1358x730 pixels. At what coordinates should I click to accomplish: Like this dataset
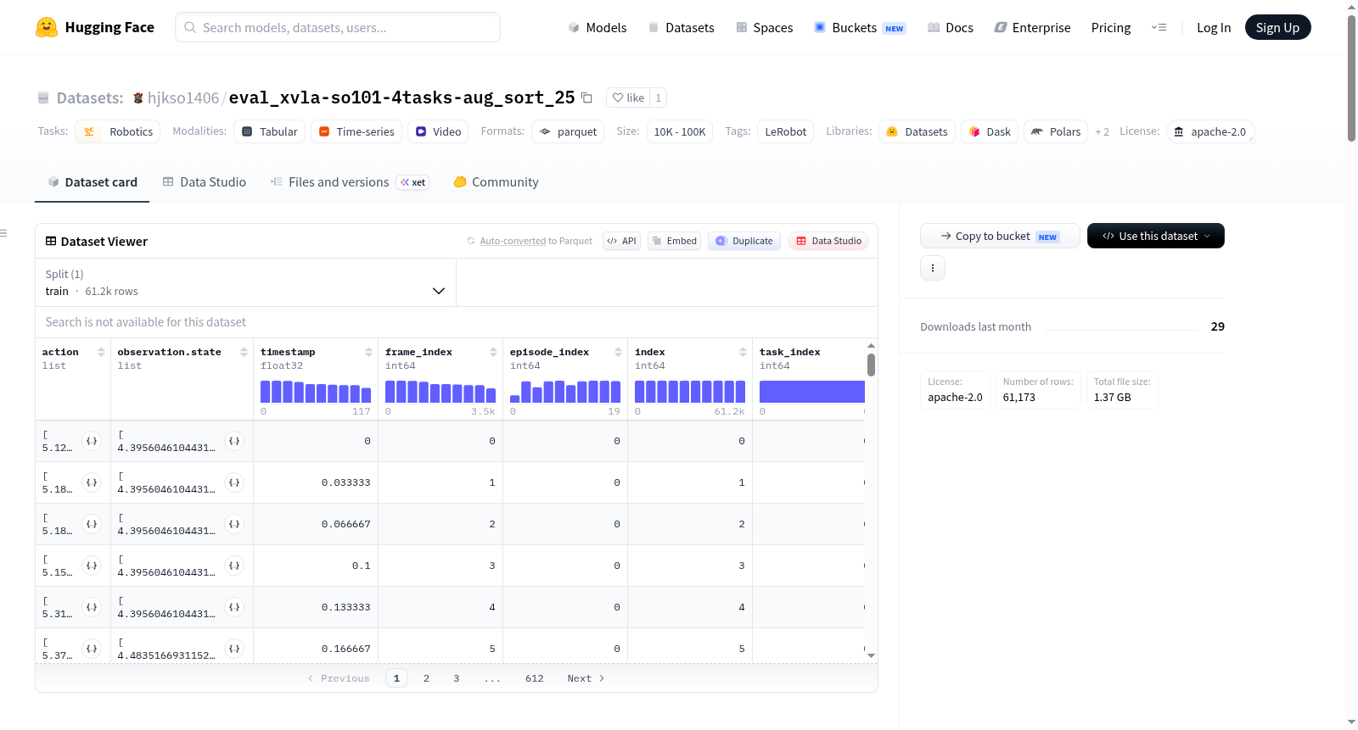629,98
